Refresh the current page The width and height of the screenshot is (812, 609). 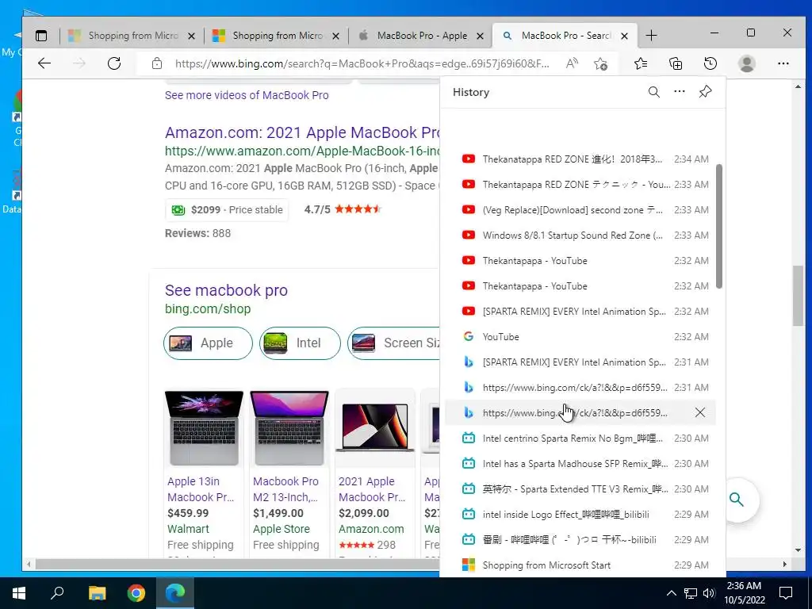click(114, 63)
